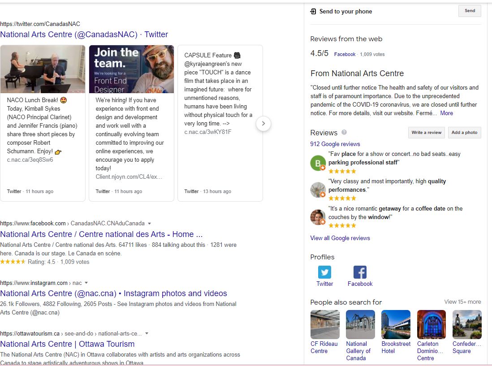Click 'People also search for' heading
The image size is (492, 366).
pos(346,302)
